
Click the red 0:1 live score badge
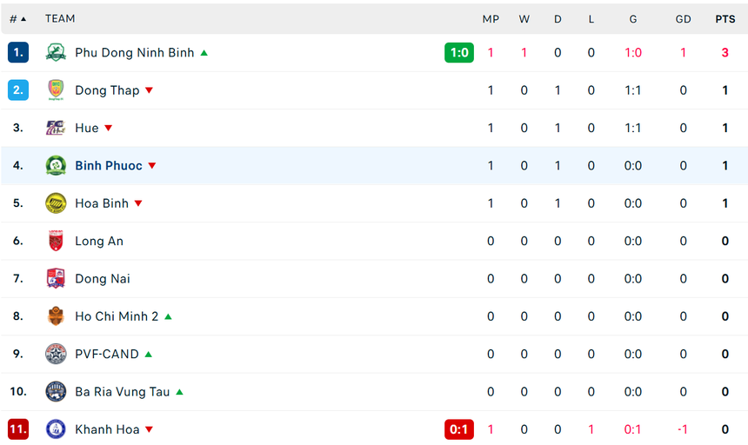click(459, 429)
